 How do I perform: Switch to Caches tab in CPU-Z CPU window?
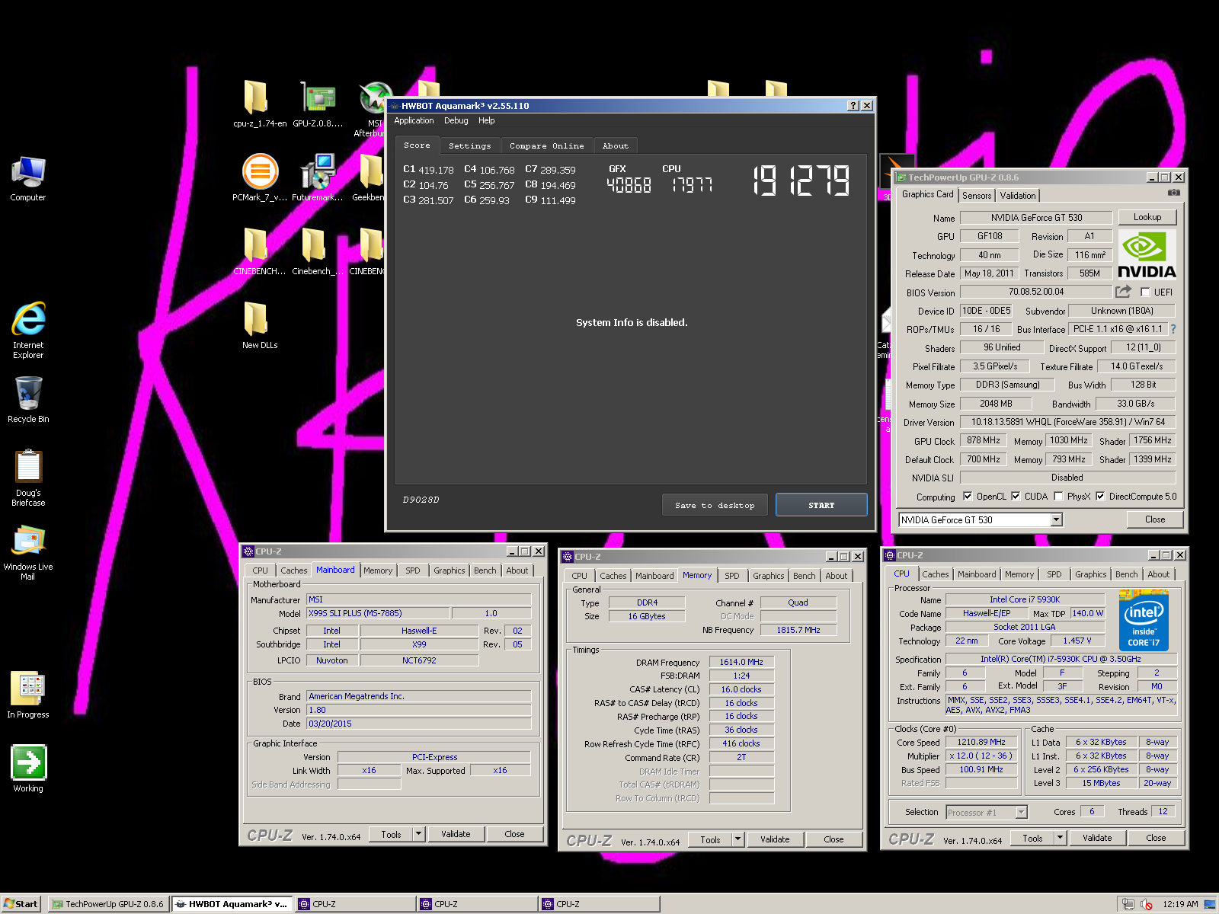(936, 574)
